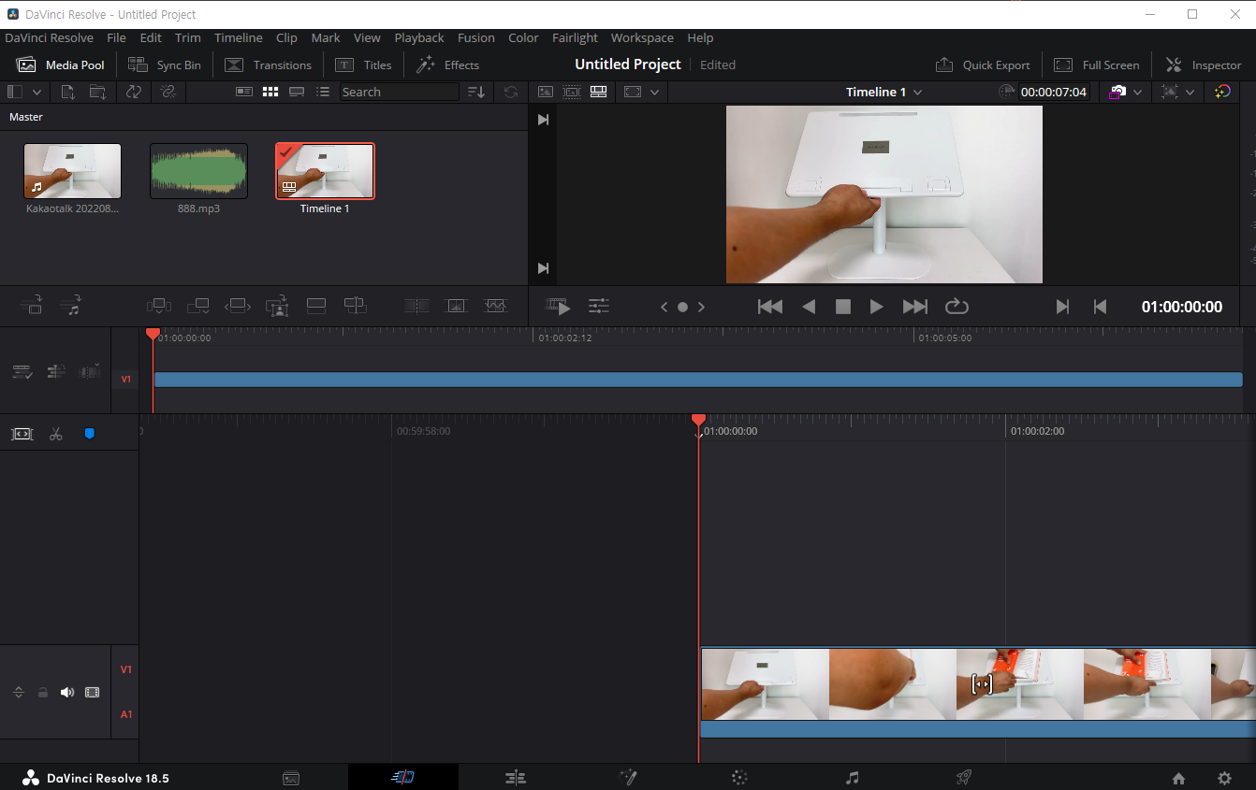Expand the bin list dropdown arrow
Image resolution: width=1256 pixels, height=790 pixels.
37,92
